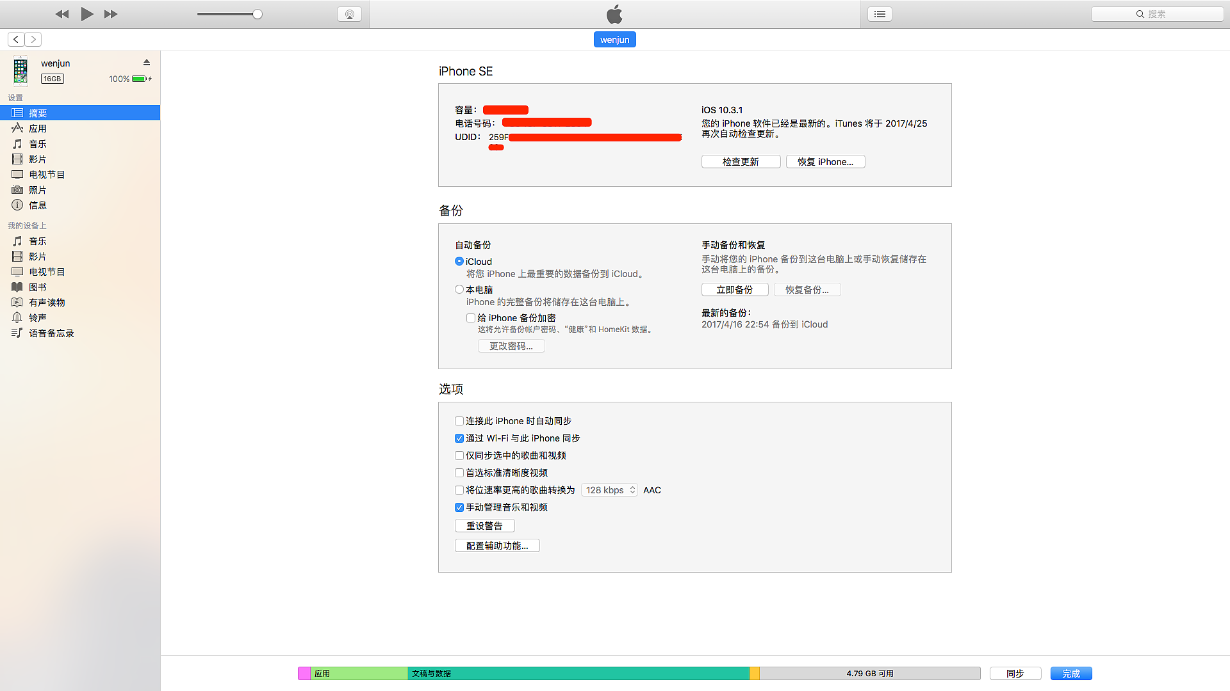Click the wenjun device tab

click(x=614, y=40)
